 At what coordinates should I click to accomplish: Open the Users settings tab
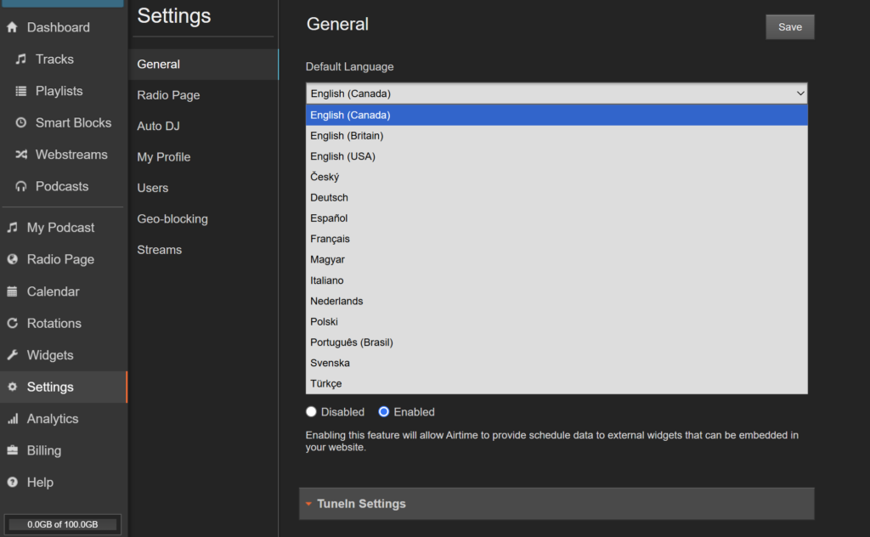(203, 188)
